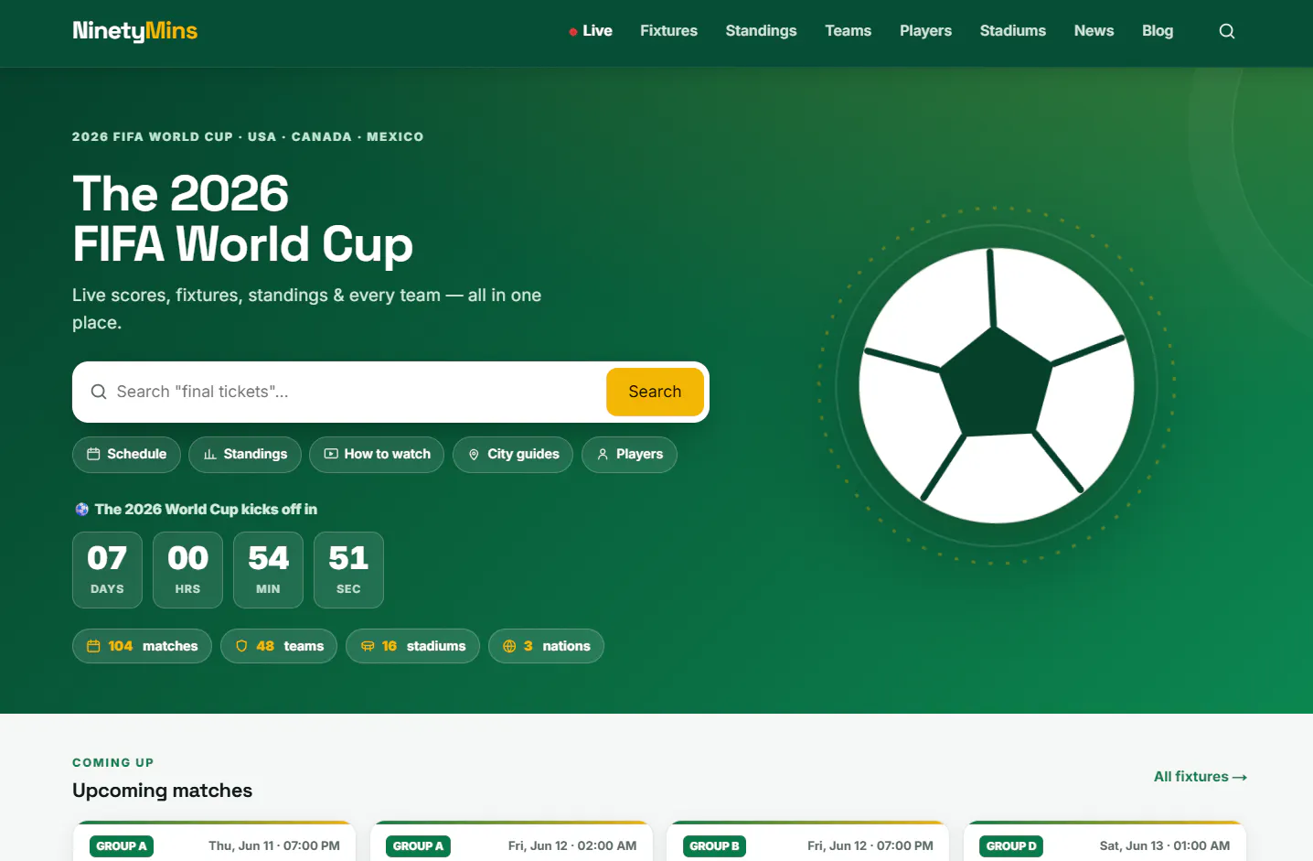This screenshot has width=1313, height=861.
Task: Open the News section
Action: click(x=1094, y=31)
